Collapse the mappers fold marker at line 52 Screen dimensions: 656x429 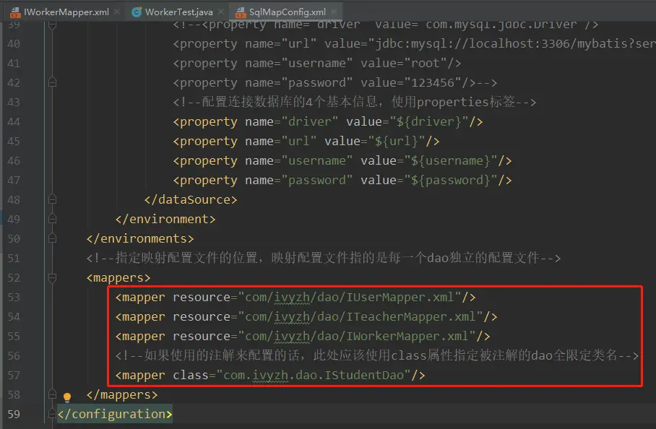(52, 277)
